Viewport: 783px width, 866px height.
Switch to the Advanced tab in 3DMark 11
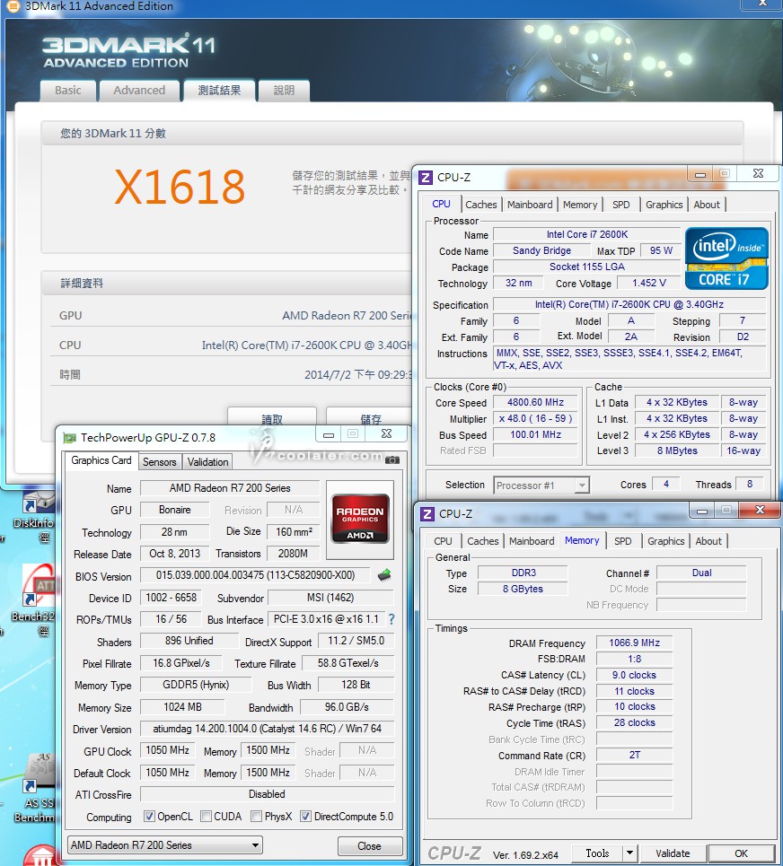(x=139, y=91)
